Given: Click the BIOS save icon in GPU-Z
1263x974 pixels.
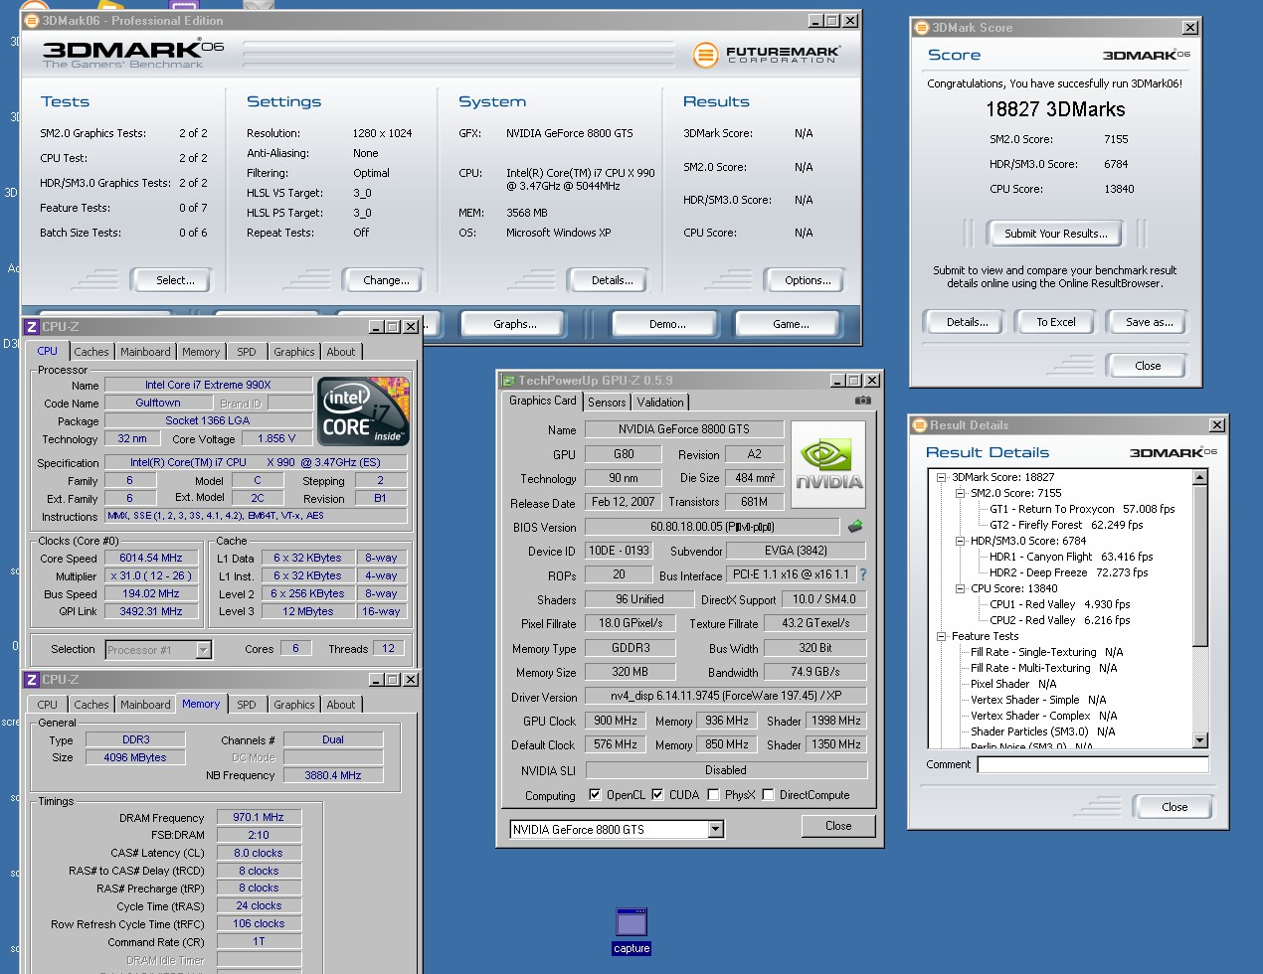Looking at the screenshot, I should click(x=855, y=526).
